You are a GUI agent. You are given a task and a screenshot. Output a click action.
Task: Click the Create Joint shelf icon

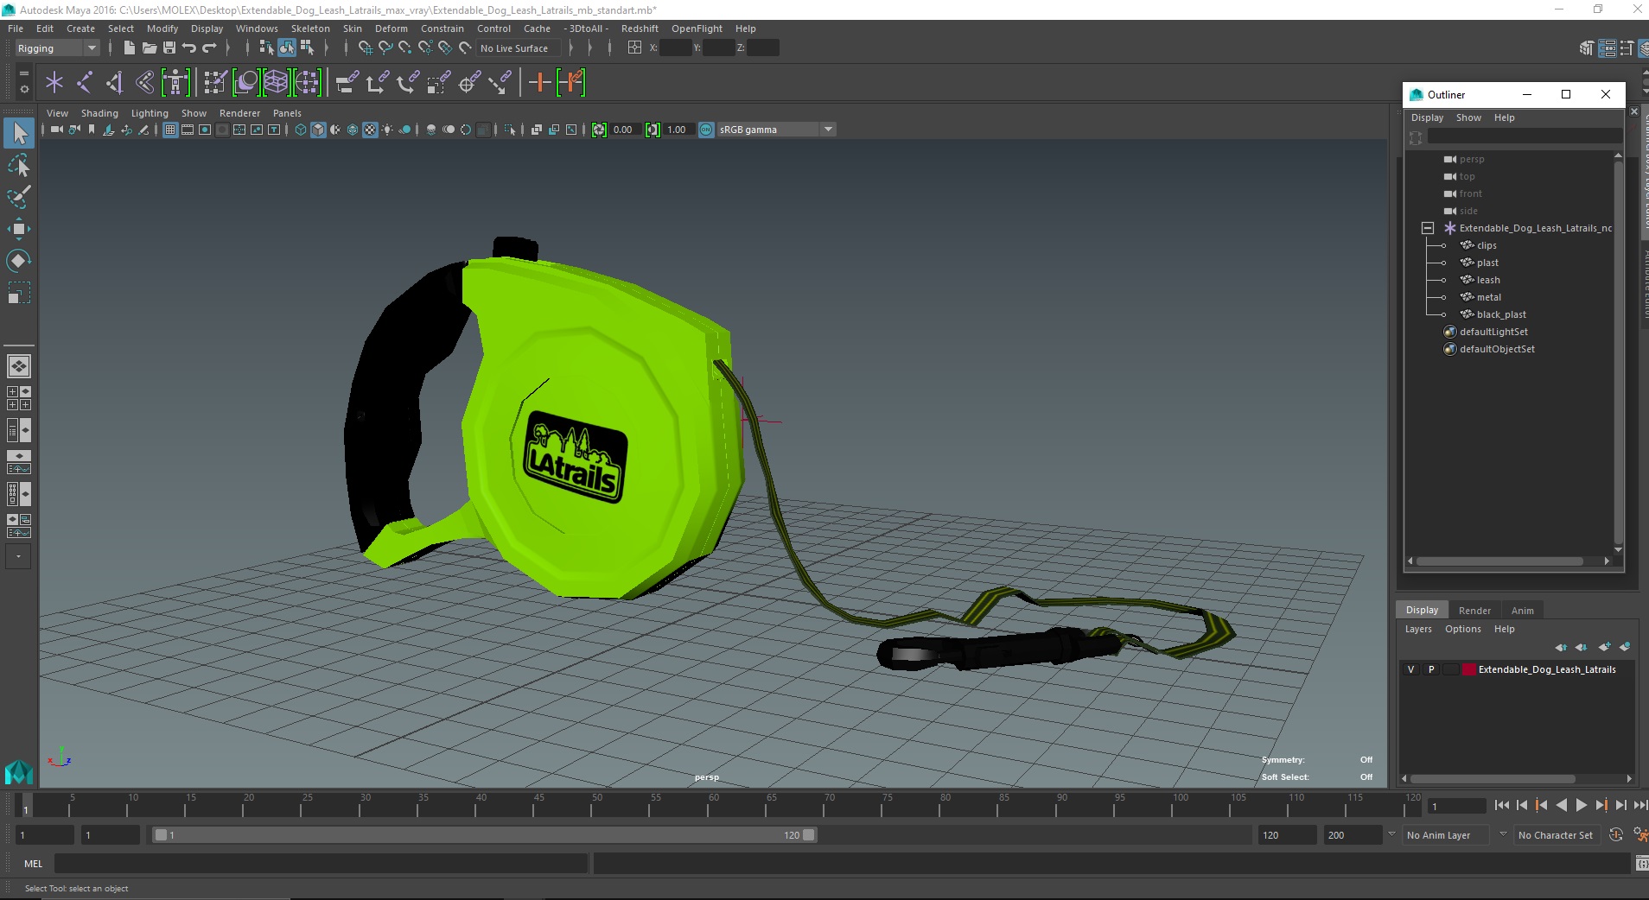(85, 83)
